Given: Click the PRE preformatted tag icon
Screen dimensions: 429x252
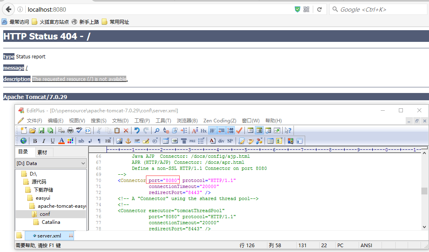Looking at the screenshot, I should click(x=192, y=141).
